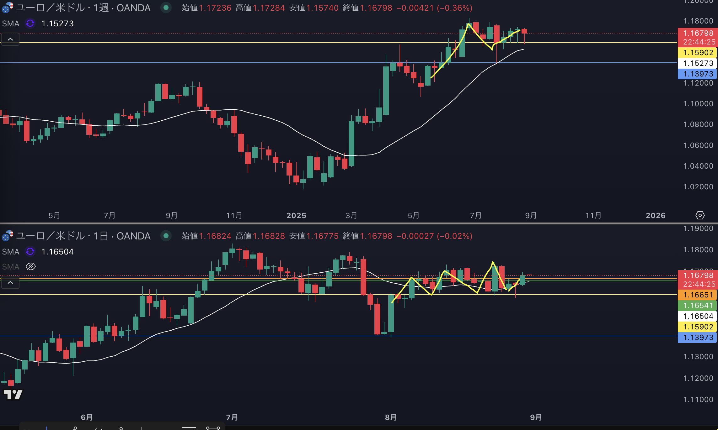Click the weekly low value 1.15740
This screenshot has width=718, height=430.
(x=323, y=8)
